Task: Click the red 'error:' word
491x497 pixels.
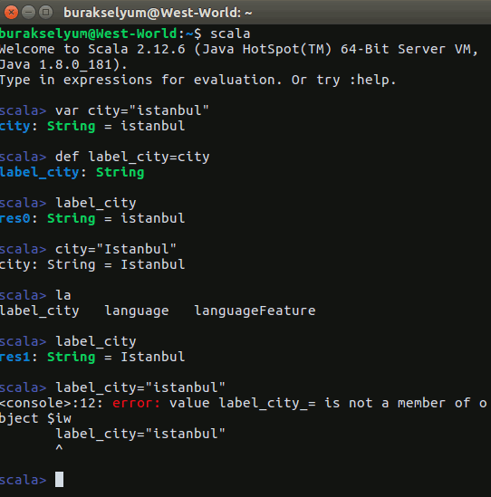Action: 137,403
